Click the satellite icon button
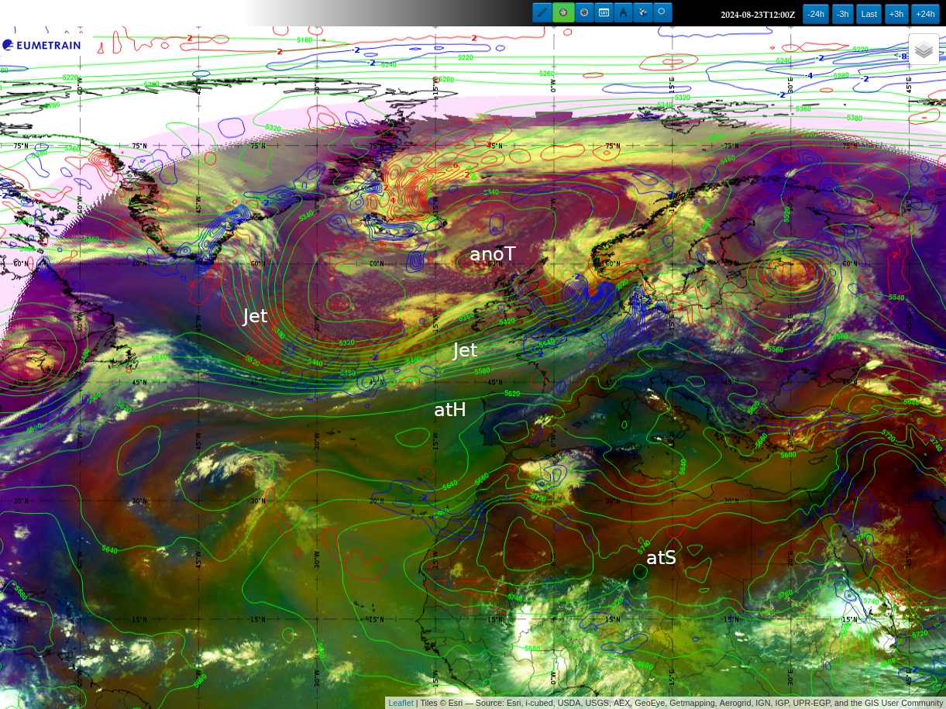946x709 pixels. 642,12
